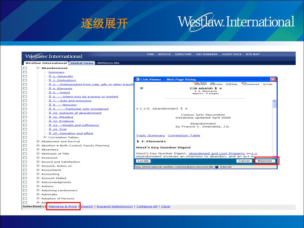Open § 13. --Weight and sufficiency
Image resolution: width=304 pixels, height=228 pixels.
pyautogui.click(x=74, y=125)
